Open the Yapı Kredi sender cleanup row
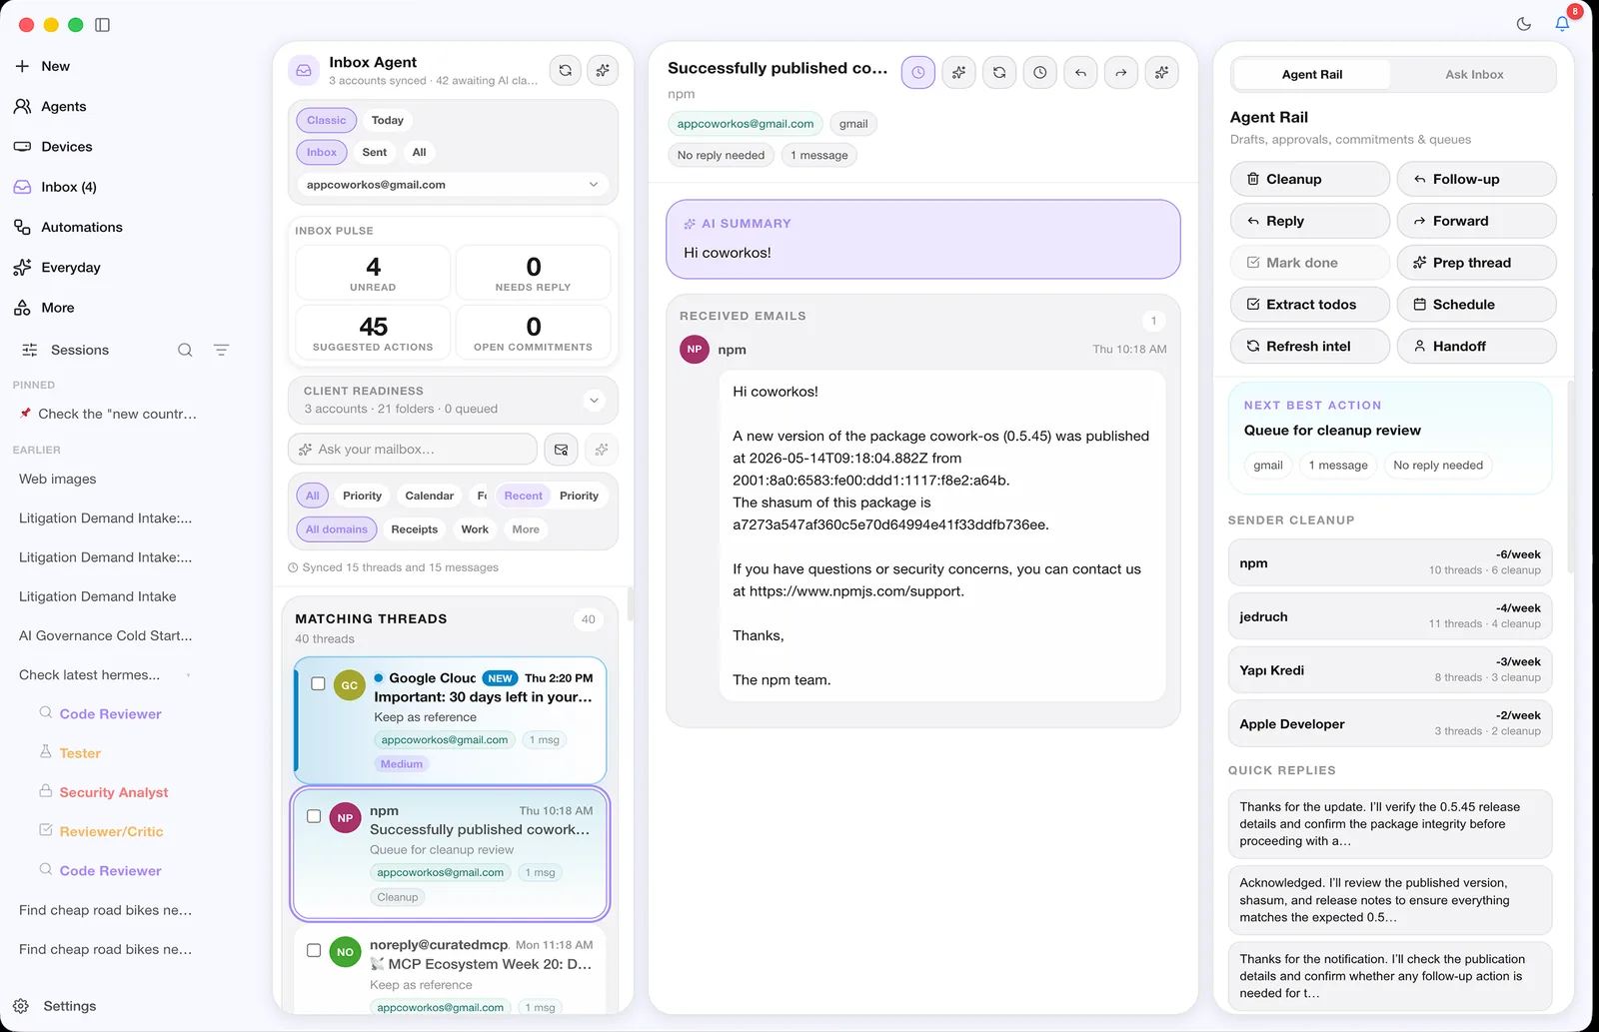1599x1032 pixels. pyautogui.click(x=1390, y=670)
